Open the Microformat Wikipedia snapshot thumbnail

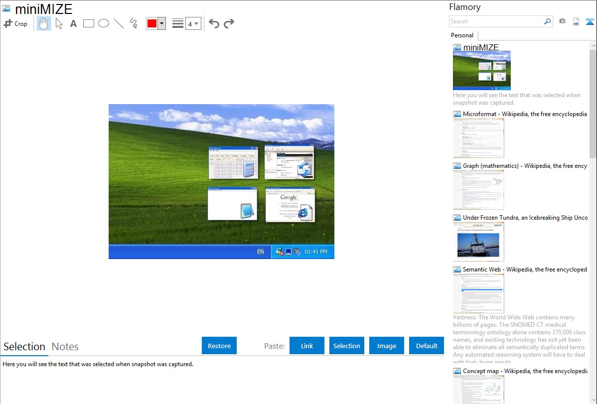click(478, 138)
